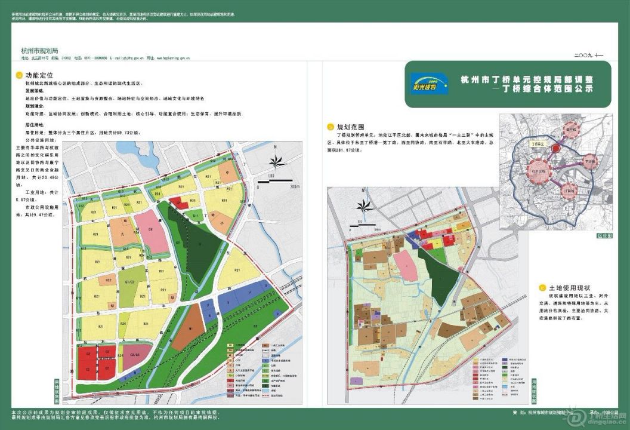Viewport: 630px width, 430px height.
Task: Click the 丁桥单元 yellow label on the location map
Action: tap(535, 144)
